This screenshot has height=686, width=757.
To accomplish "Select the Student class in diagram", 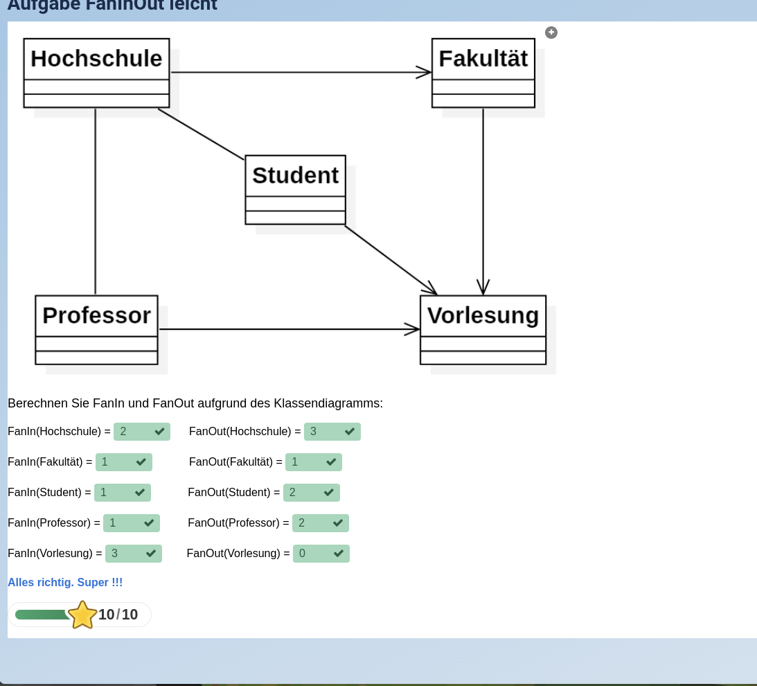I will tap(295, 189).
